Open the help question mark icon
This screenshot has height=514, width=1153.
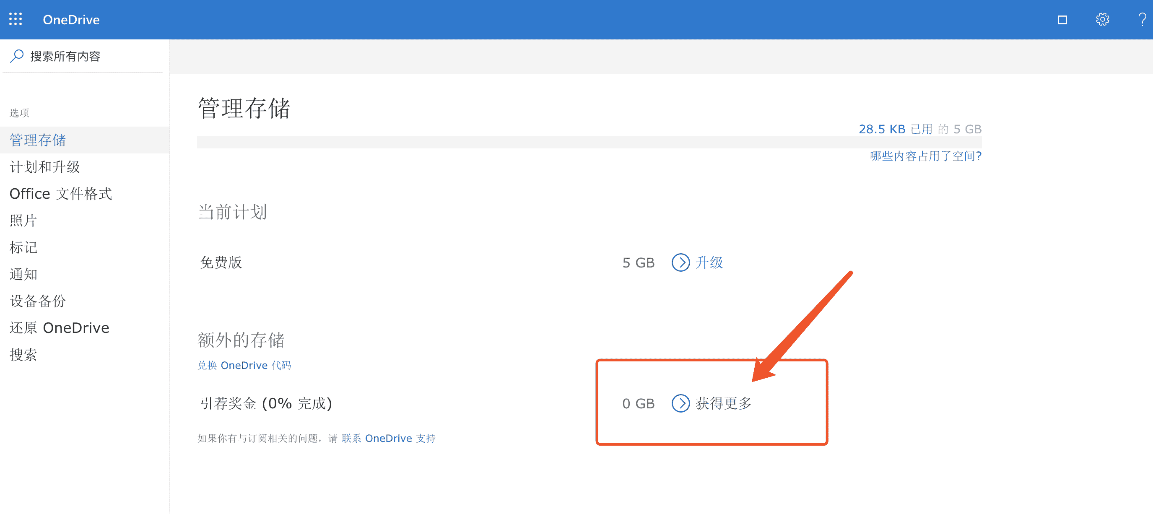(1142, 20)
